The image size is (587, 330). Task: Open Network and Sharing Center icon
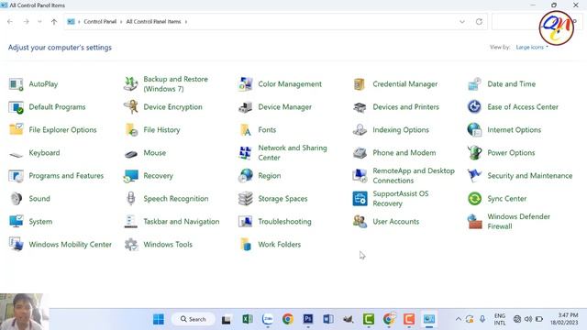[245, 153]
